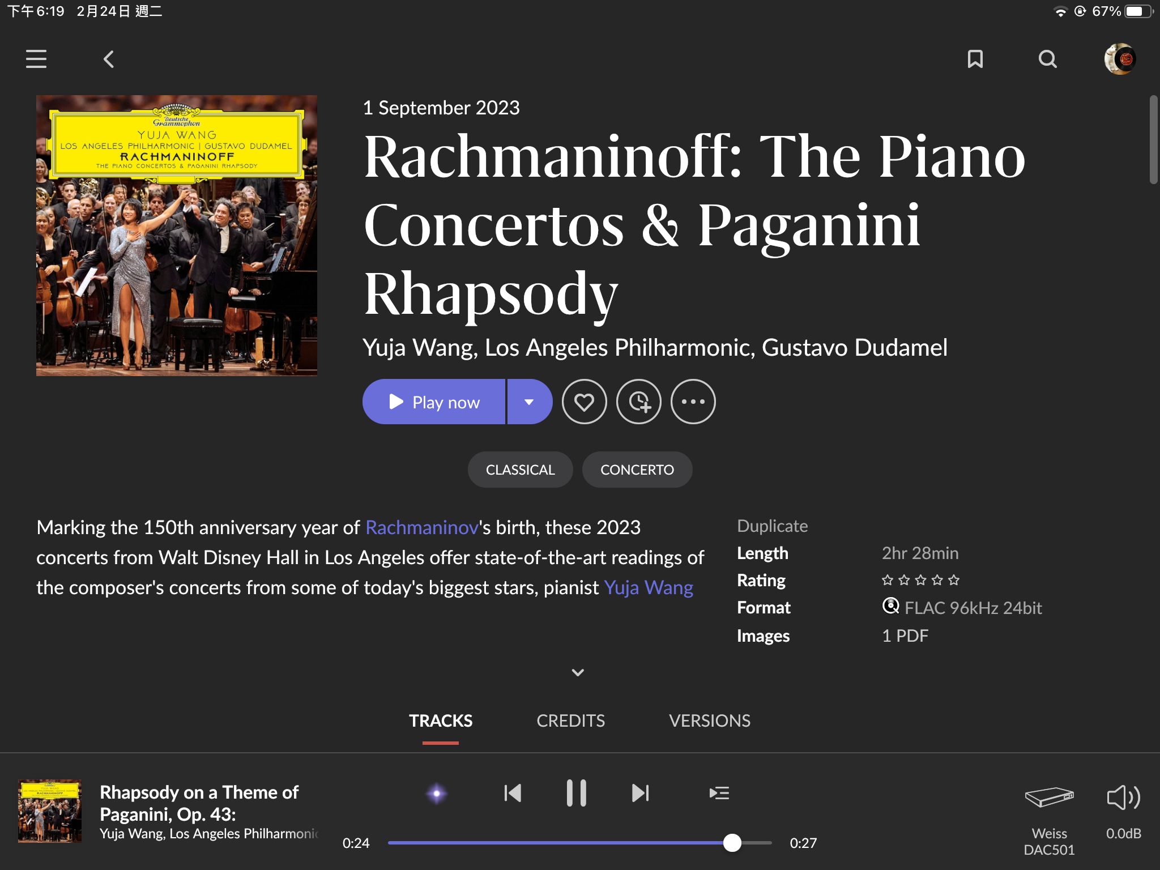1160x870 pixels.
Task: Click the playback progress slider handle
Action: pyautogui.click(x=732, y=843)
